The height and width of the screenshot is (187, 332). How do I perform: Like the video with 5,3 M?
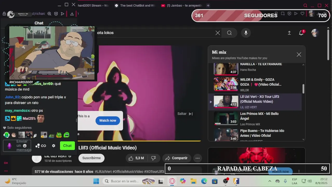coord(136,158)
